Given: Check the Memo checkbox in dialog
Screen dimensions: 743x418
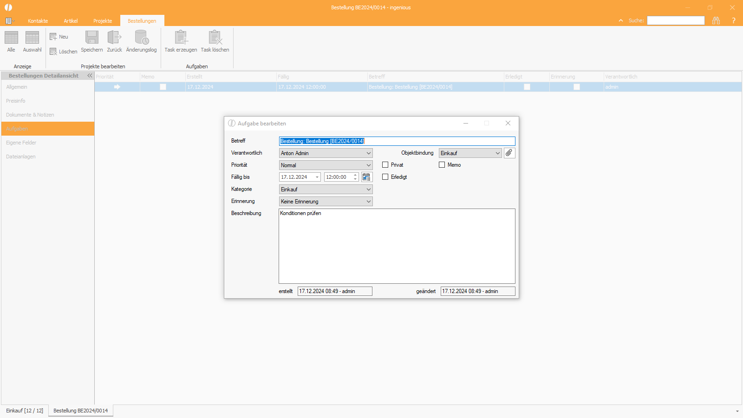Looking at the screenshot, I should tap(442, 165).
